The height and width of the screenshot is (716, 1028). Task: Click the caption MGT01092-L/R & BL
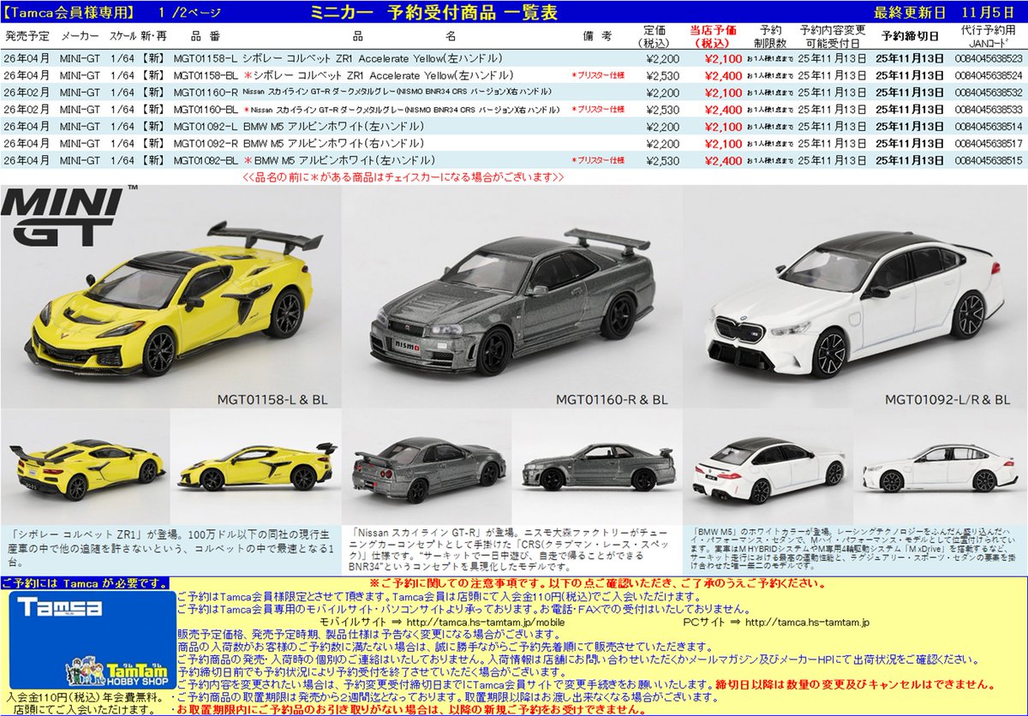(x=948, y=399)
